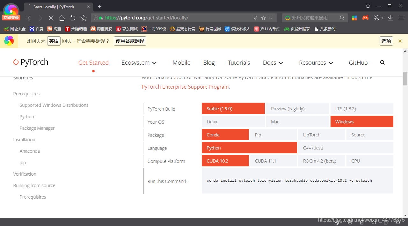This screenshot has height=226, width=408.
Task: Click the 立即登录 login button
Action: tap(11, 18)
